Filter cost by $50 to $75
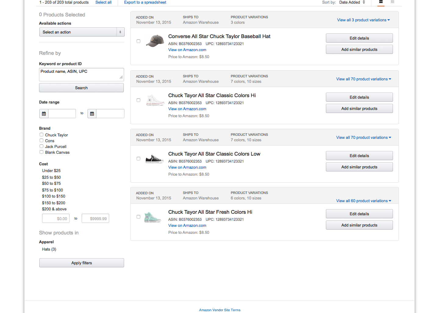Viewport: 439px width, 313px height. click(x=51, y=183)
